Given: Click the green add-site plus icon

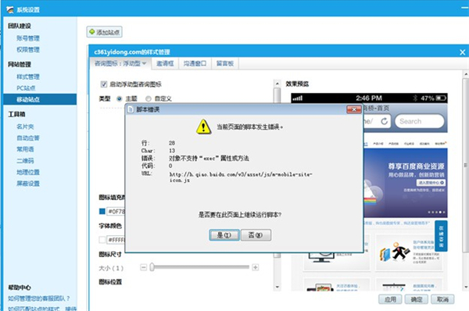Looking at the screenshot, I should coord(91,32).
